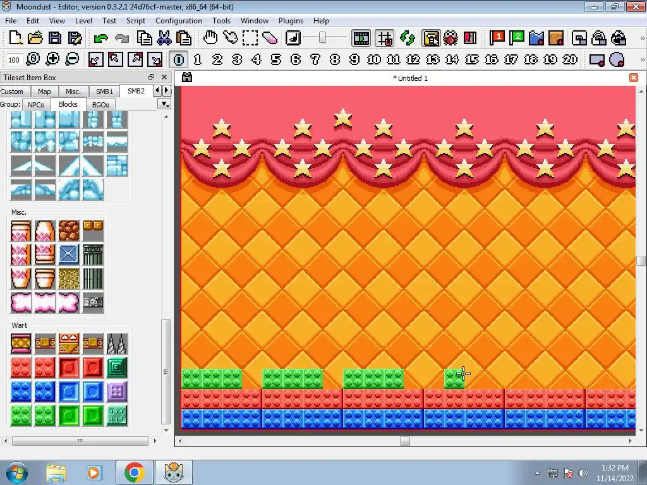647x485 pixels.
Task: Float the Tileset Item Box panel
Action: 151,77
